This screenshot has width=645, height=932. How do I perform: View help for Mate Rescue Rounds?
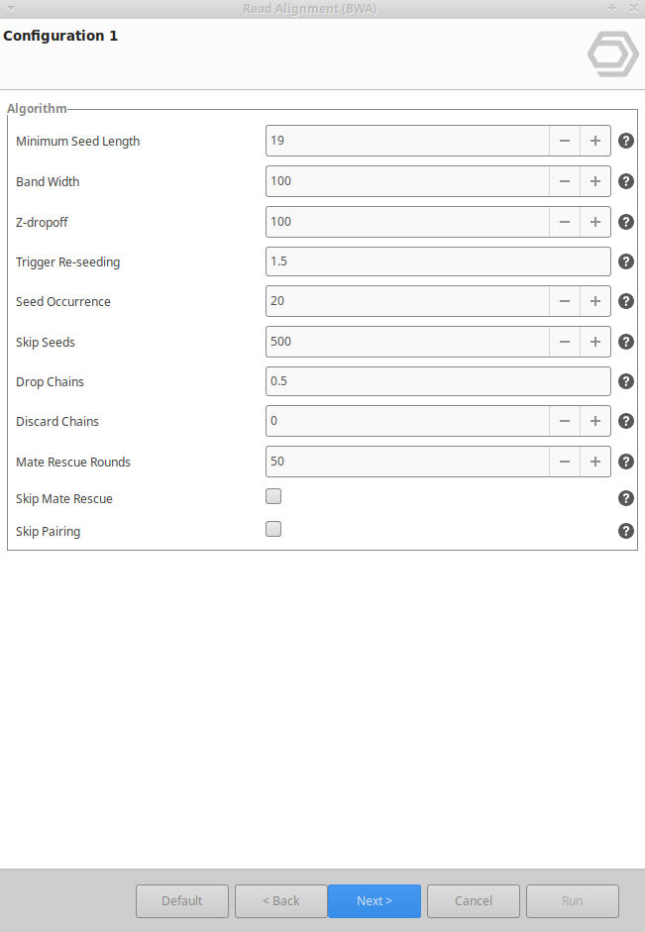(625, 462)
